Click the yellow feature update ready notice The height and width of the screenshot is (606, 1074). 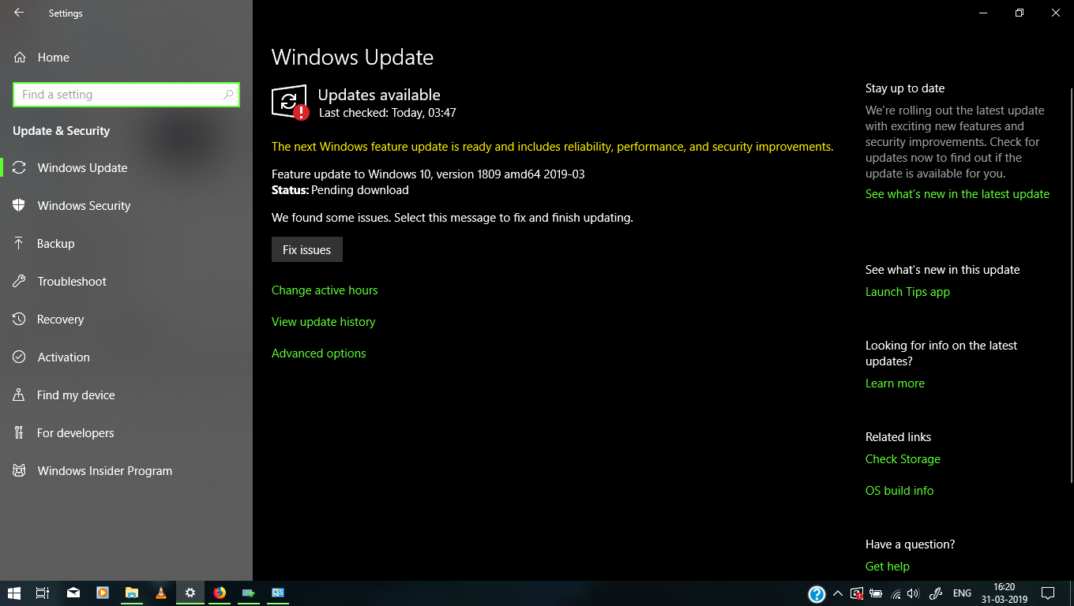(552, 147)
